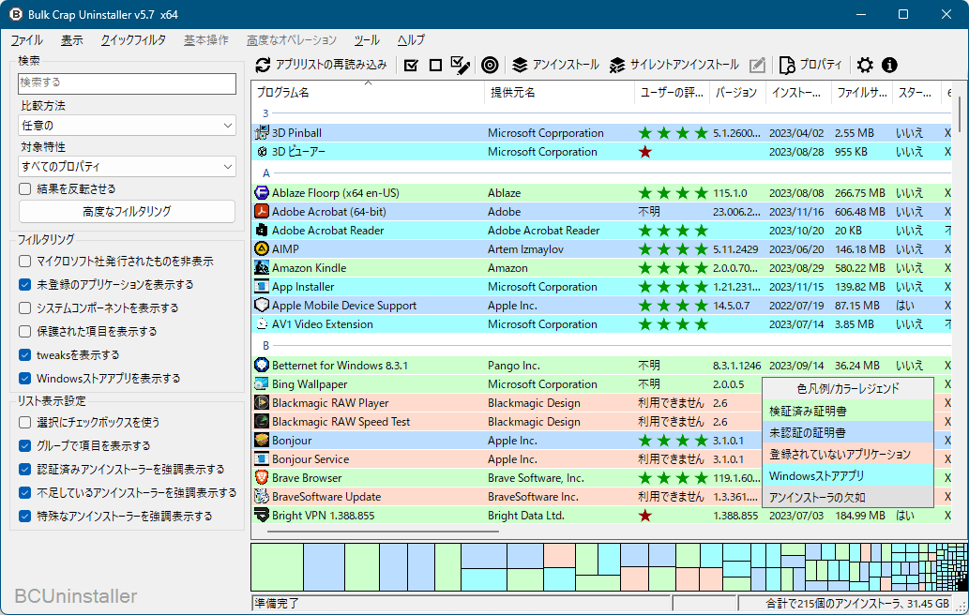Screen dimensions: 969x615
Task: Click the Brave Browser app icon
Action: (x=263, y=478)
